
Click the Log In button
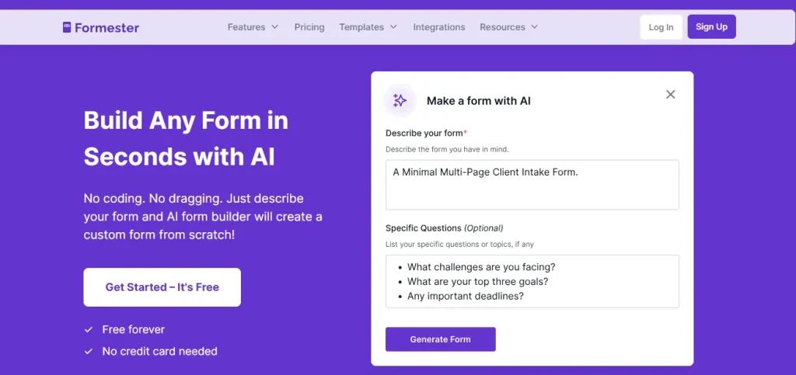[x=661, y=27]
